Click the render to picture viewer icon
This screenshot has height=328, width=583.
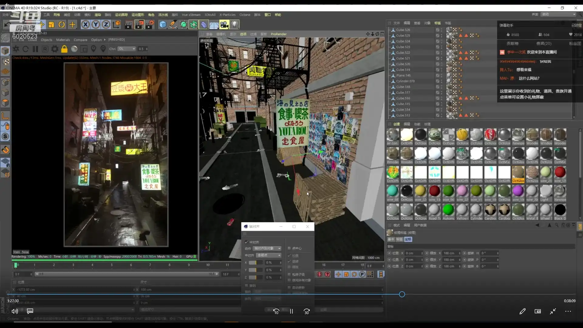(x=139, y=25)
